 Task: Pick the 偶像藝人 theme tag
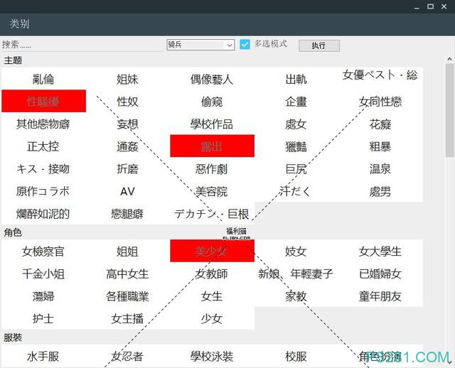point(212,79)
